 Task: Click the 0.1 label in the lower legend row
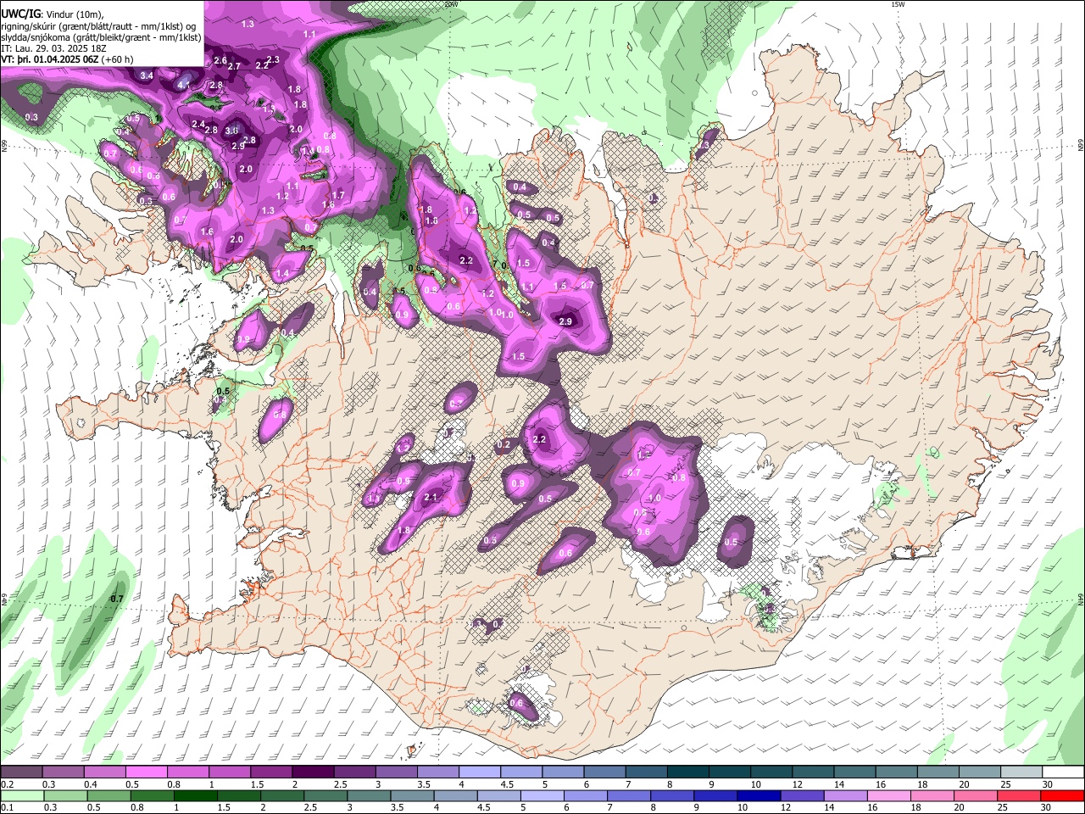point(8,808)
